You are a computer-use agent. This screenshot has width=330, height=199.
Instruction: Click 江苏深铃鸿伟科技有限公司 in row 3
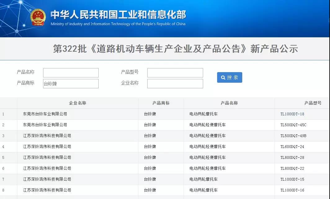pos(47,136)
